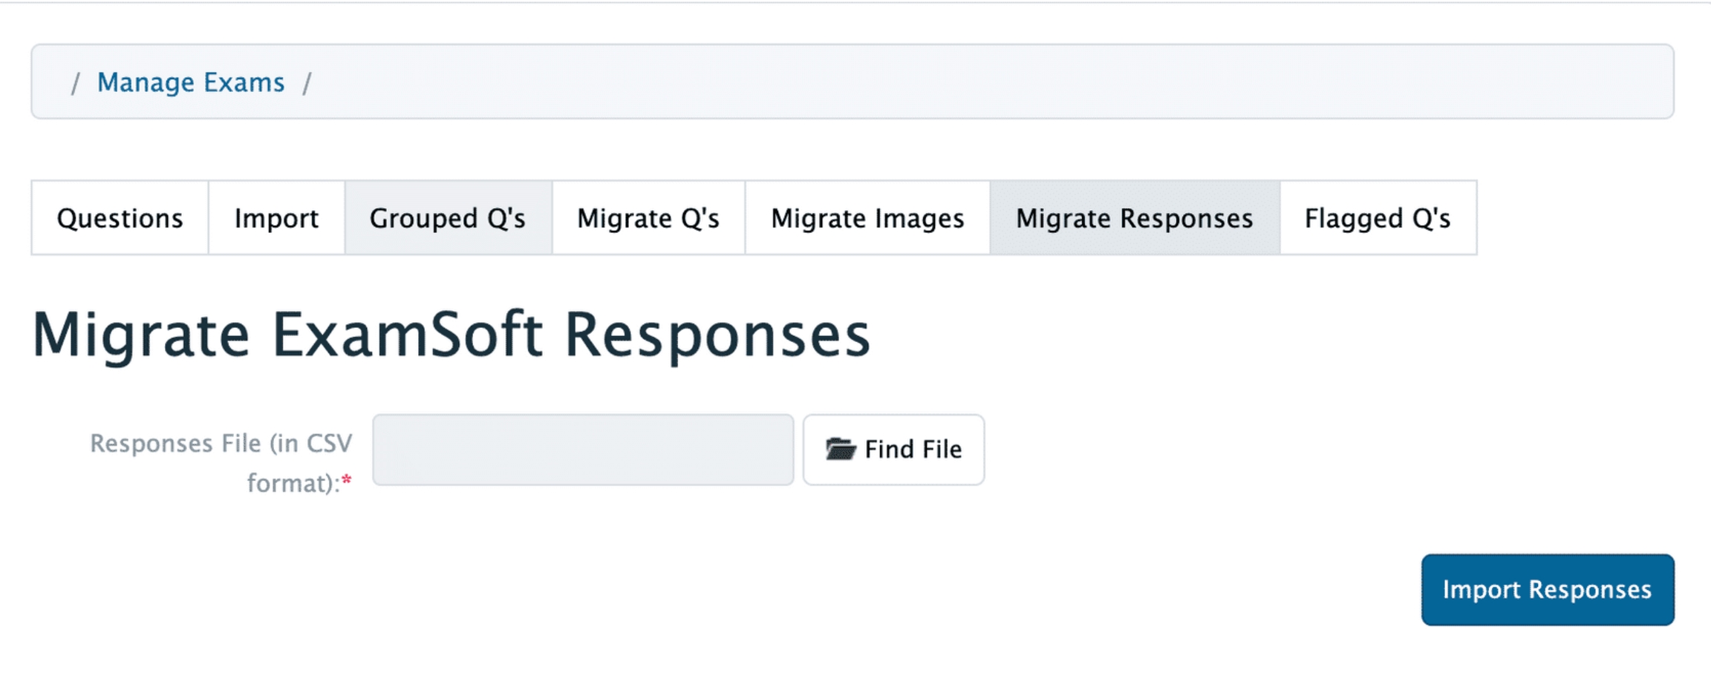Click the word format in the field label
The height and width of the screenshot is (676, 1711).
pyautogui.click(x=290, y=484)
